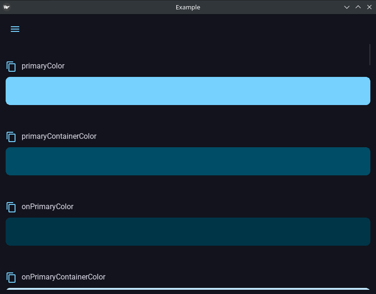
Task: Click the light blue primaryColor swatch
Action: click(x=188, y=91)
